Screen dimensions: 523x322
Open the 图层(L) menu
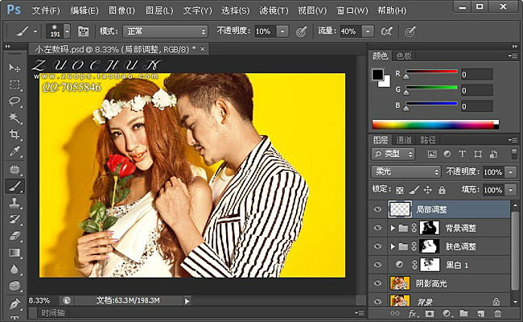[159, 10]
